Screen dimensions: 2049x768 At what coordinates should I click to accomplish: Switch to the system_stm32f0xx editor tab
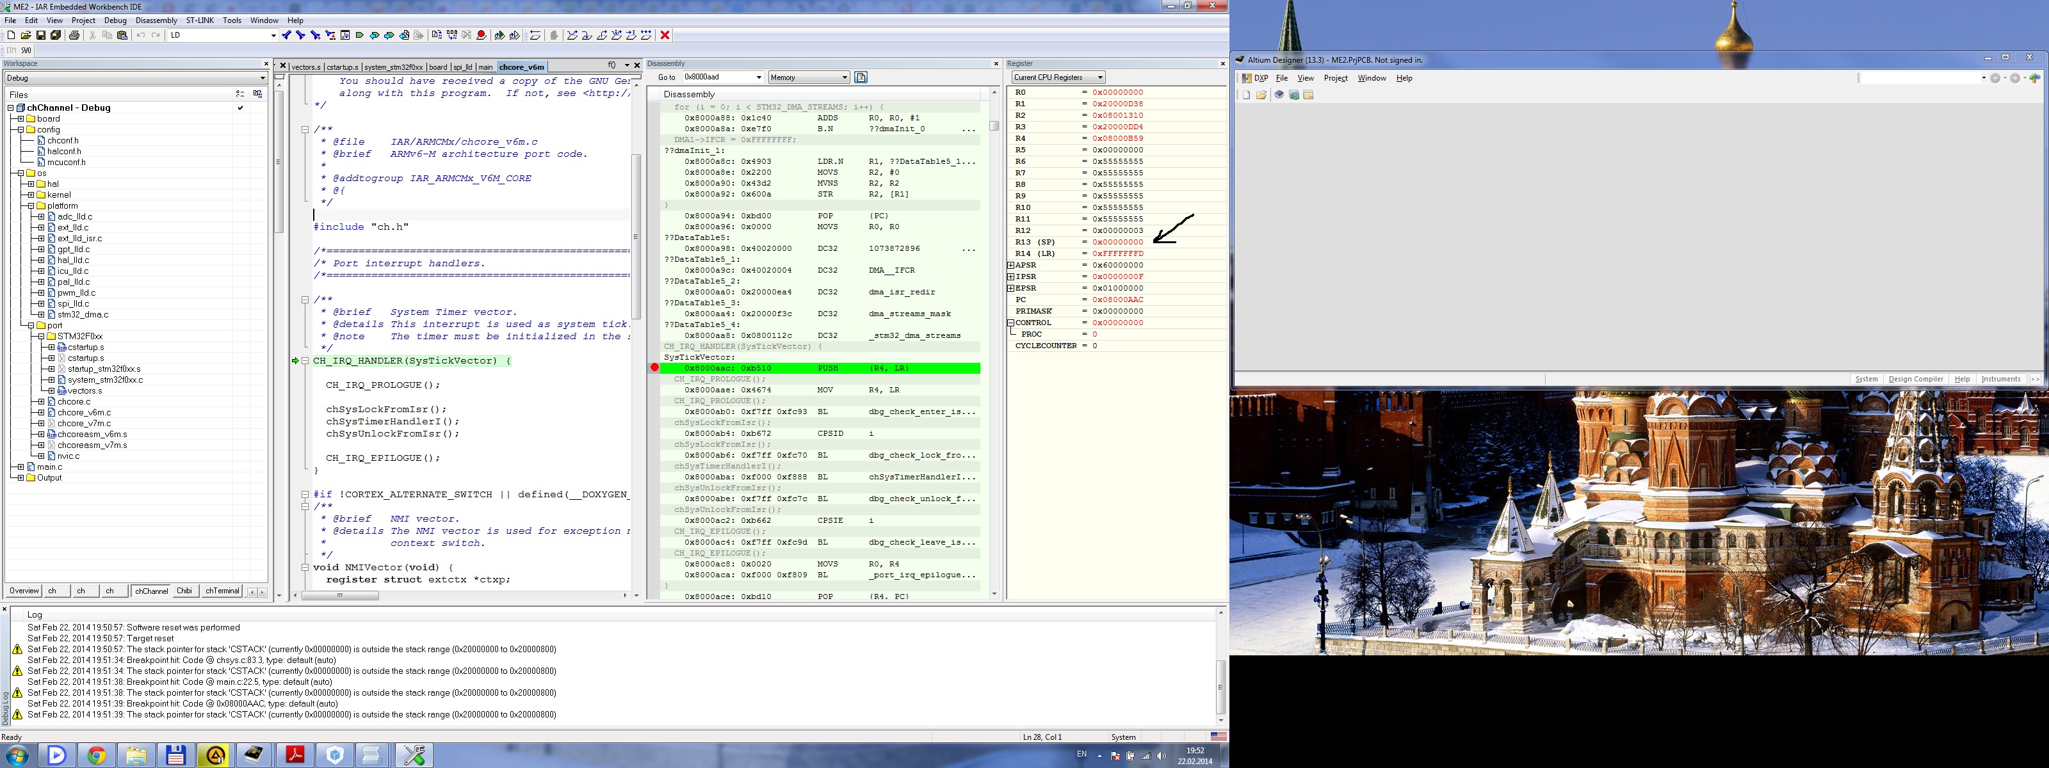(x=394, y=67)
